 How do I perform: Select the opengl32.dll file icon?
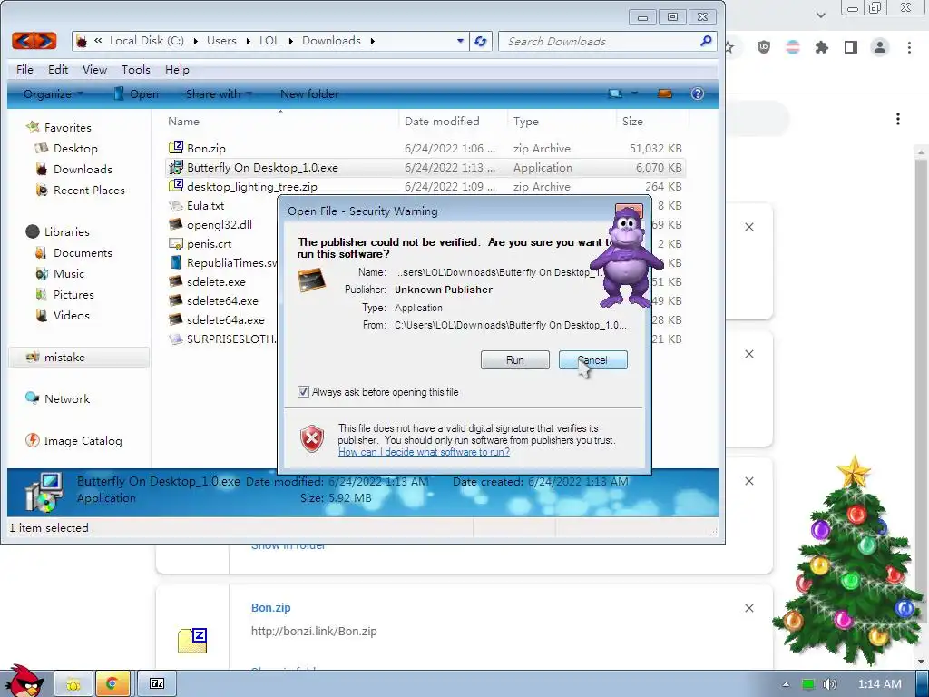176,224
